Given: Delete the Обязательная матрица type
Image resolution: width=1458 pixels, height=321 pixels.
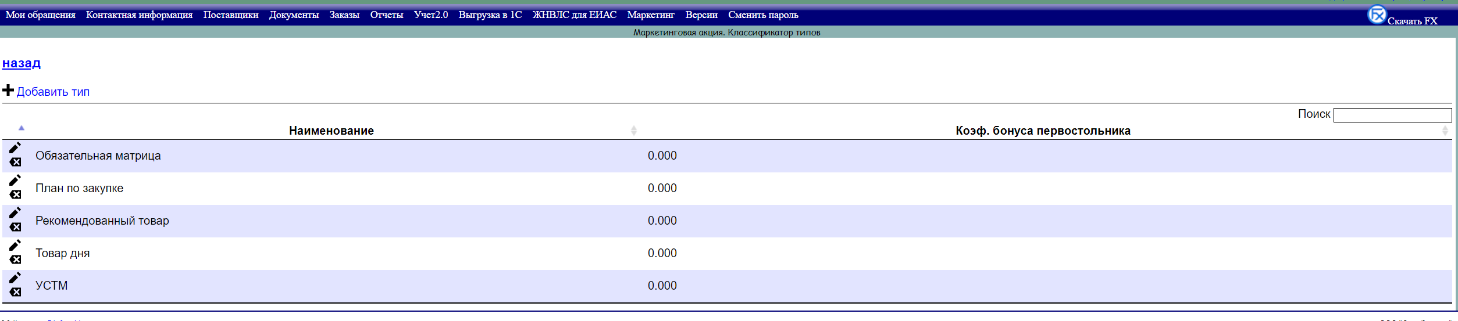Looking at the screenshot, I should (16, 162).
